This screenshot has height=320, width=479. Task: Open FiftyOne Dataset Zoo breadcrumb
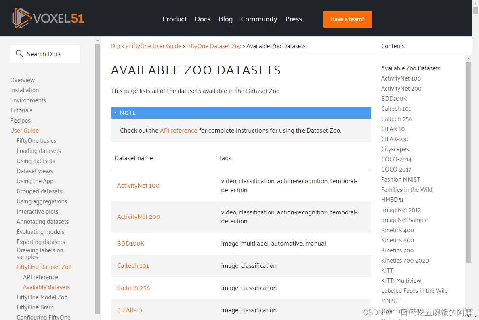point(214,46)
